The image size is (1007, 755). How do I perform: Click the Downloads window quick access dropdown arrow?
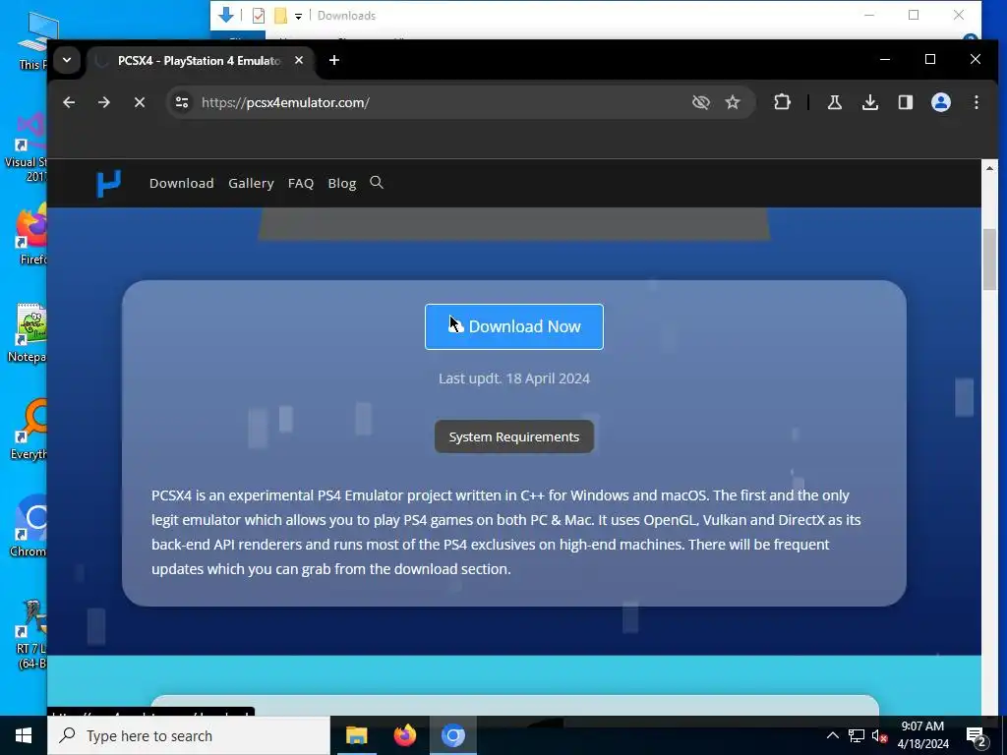298,16
